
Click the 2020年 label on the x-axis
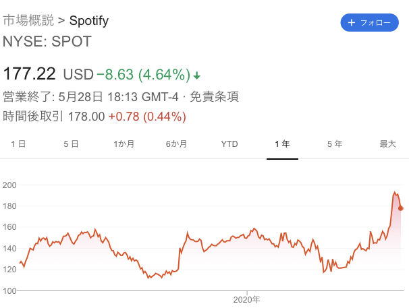pos(247,299)
